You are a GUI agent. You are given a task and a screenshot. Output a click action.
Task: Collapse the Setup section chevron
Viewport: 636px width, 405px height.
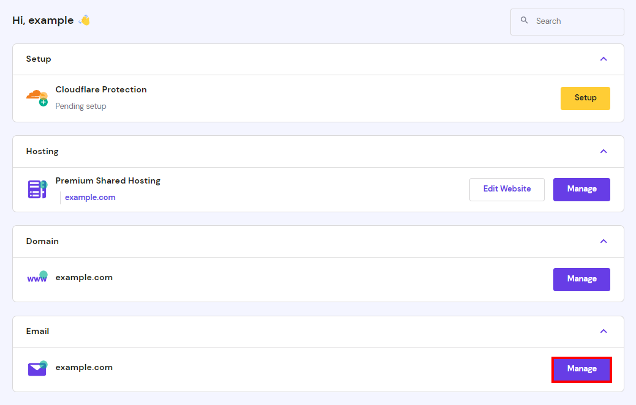604,59
